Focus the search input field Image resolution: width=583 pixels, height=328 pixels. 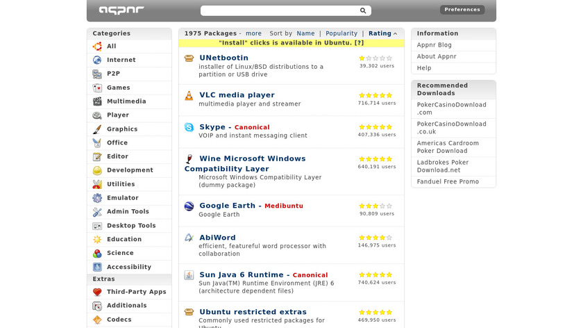(279, 10)
